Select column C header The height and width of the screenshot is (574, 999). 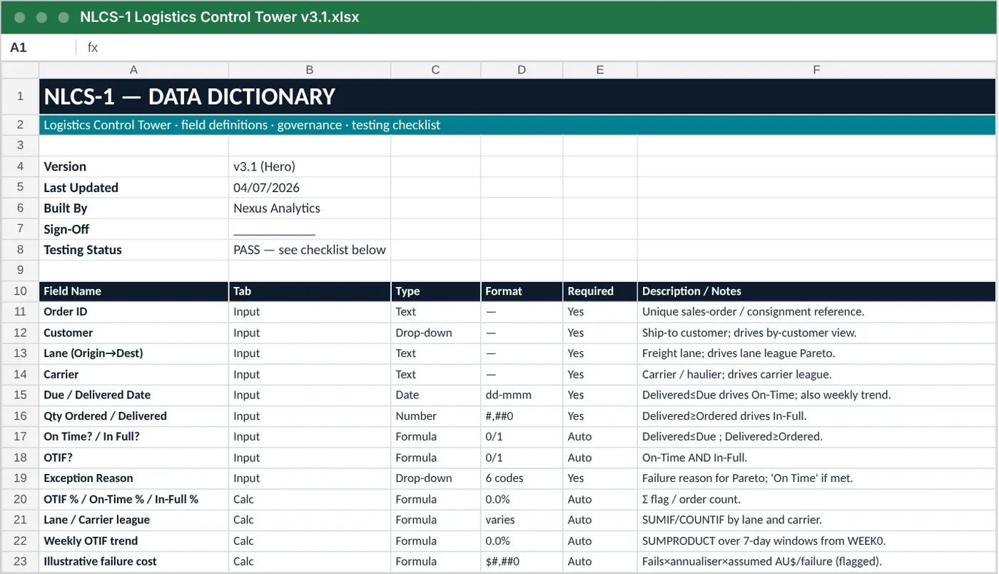[x=436, y=70]
